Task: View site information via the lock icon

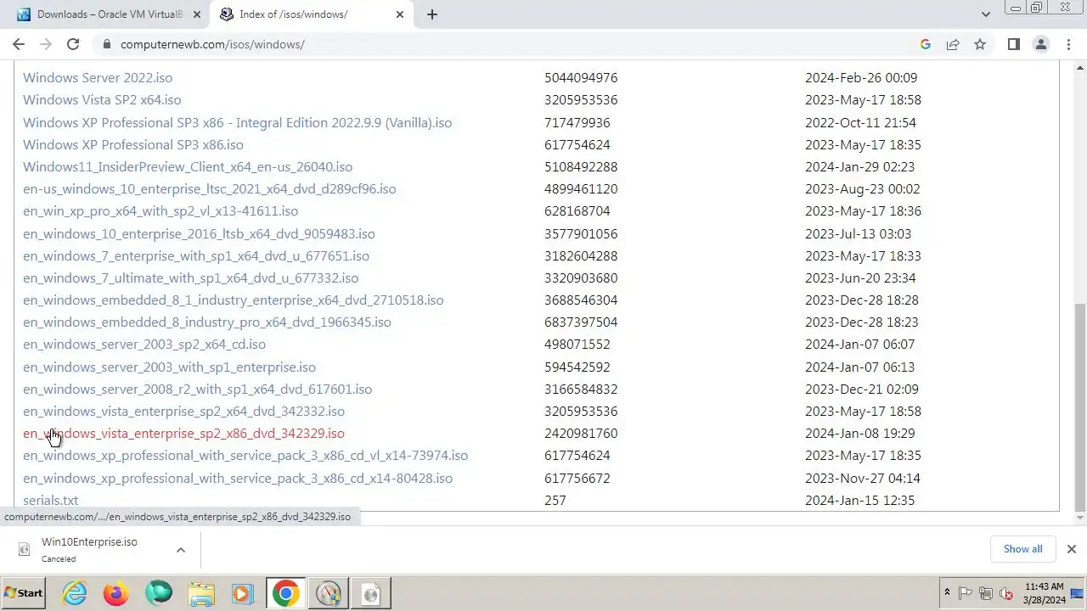Action: pos(106,44)
